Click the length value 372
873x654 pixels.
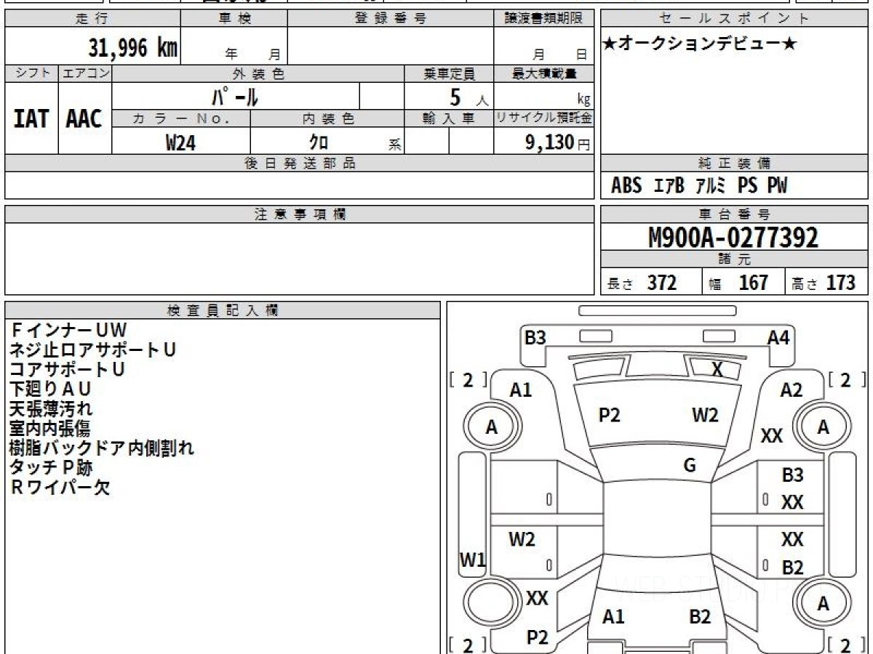pos(662,283)
